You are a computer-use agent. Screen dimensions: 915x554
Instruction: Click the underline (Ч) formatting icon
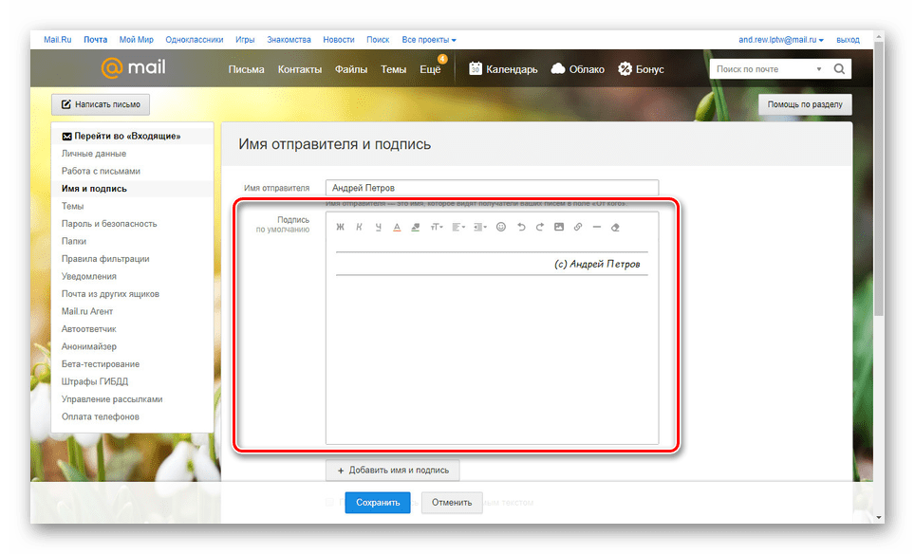coord(378,227)
